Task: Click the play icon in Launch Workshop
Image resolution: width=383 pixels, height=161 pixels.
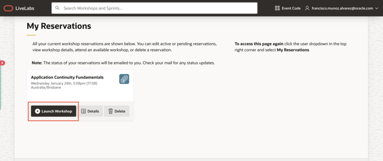Action: coord(37,111)
